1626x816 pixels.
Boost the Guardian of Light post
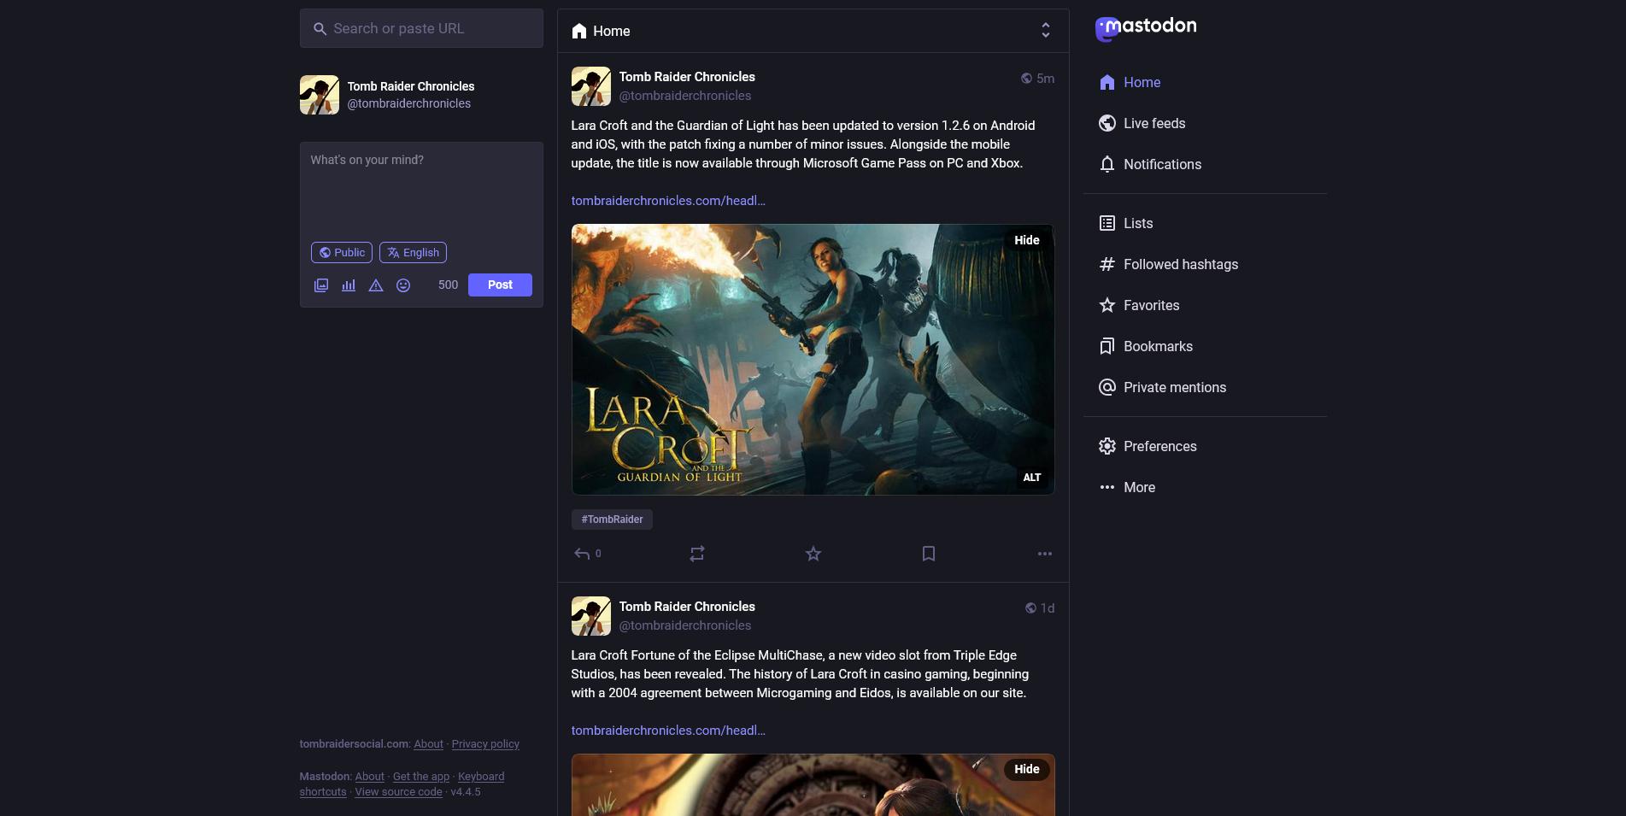point(697,554)
